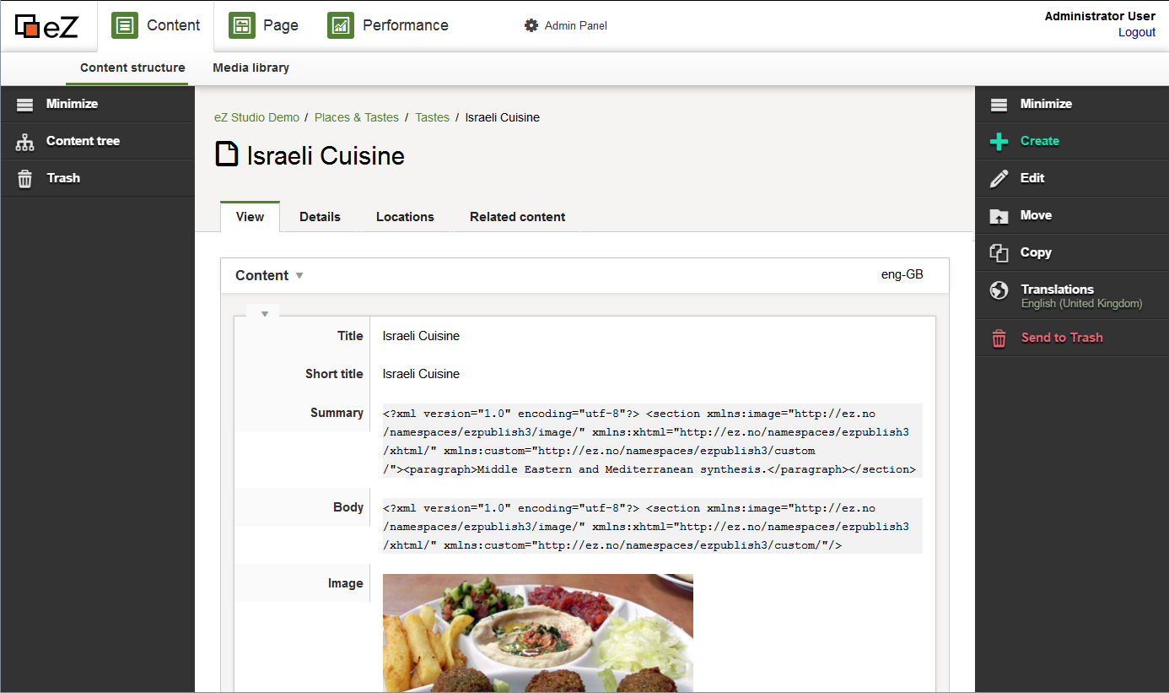Click the Create label in right sidebar

point(1040,141)
